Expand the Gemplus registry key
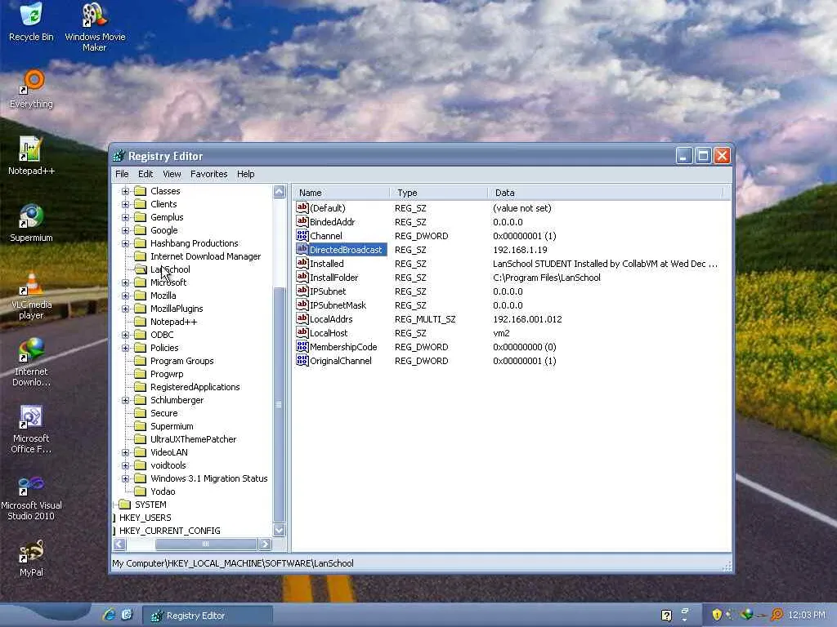The image size is (837, 627). click(125, 217)
